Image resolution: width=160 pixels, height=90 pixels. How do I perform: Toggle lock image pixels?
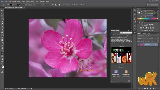coord(144,41)
